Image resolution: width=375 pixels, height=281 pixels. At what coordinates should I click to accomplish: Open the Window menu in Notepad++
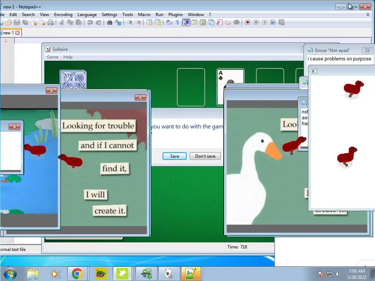196,15
